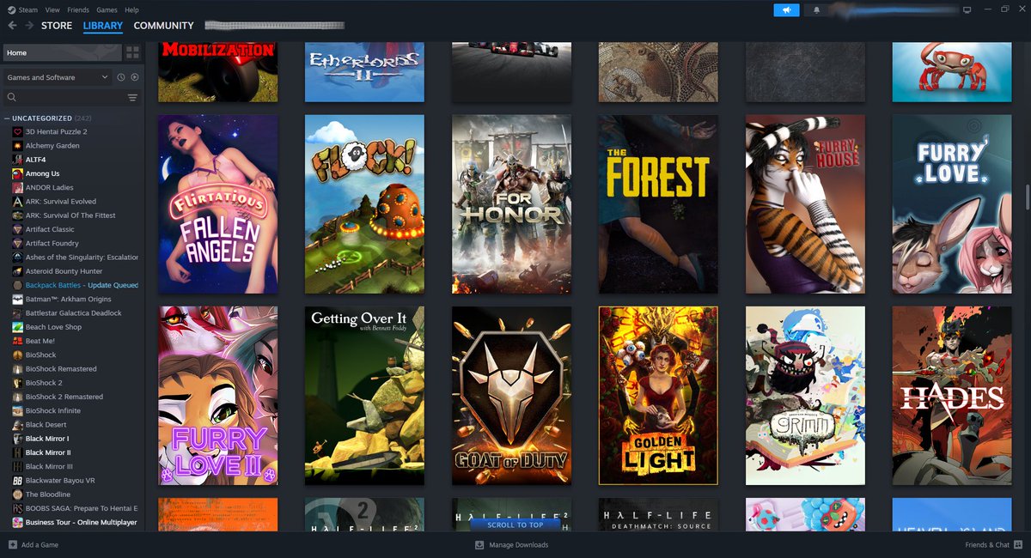Toggle sort by recent activity clock icon
Screen dimensions: 1031x558
(x=121, y=77)
